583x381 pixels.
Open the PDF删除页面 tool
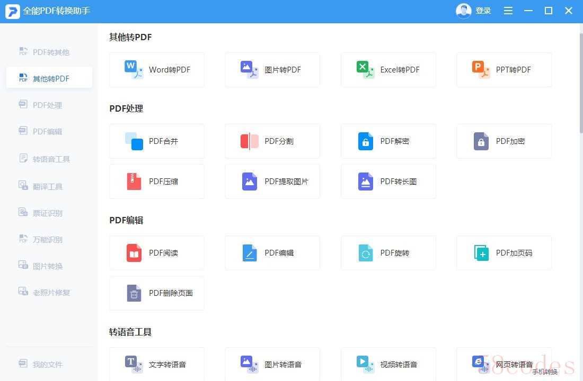tap(156, 293)
